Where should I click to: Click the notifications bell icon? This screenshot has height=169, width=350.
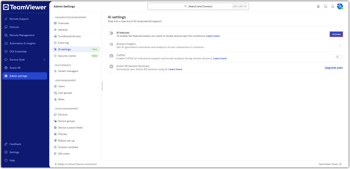pyautogui.click(x=333, y=6)
